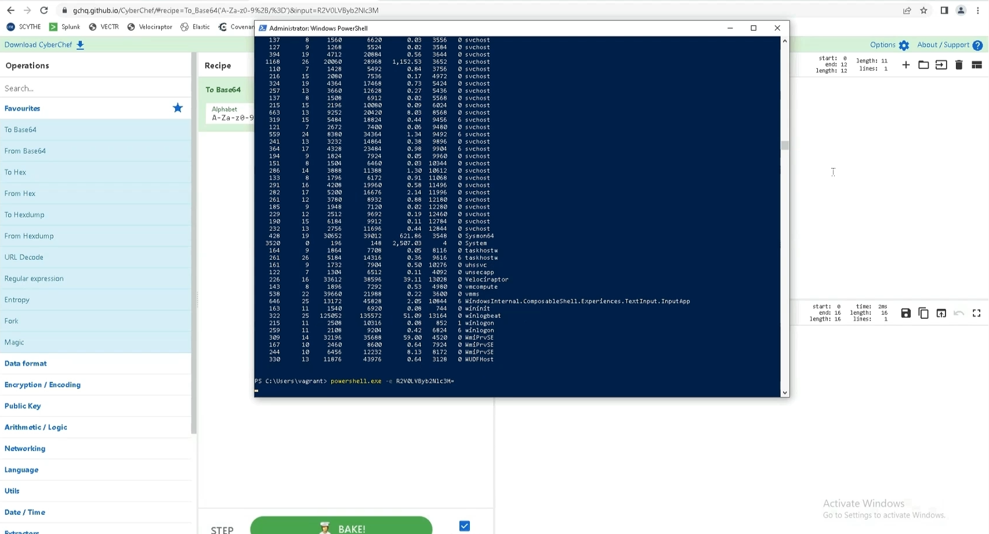Screen dimensions: 989x534
Task: Reset the pane layout
Action: click(977, 65)
